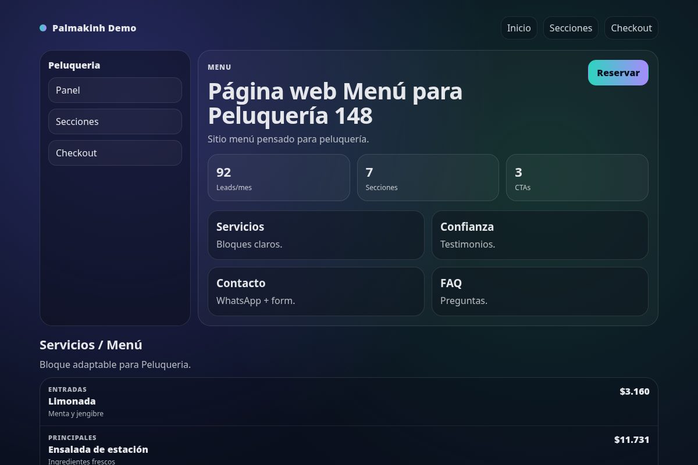698x465 pixels.
Task: Click the teal logo dot beside Palmakinh Demo
Action: click(x=42, y=27)
